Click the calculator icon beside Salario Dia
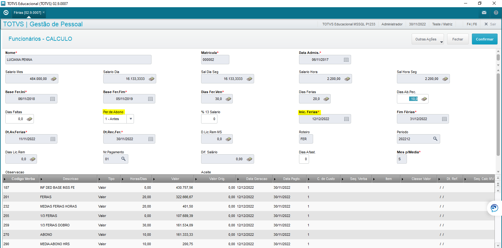Viewport: 502px width, 248px height. pyautogui.click(x=152, y=79)
